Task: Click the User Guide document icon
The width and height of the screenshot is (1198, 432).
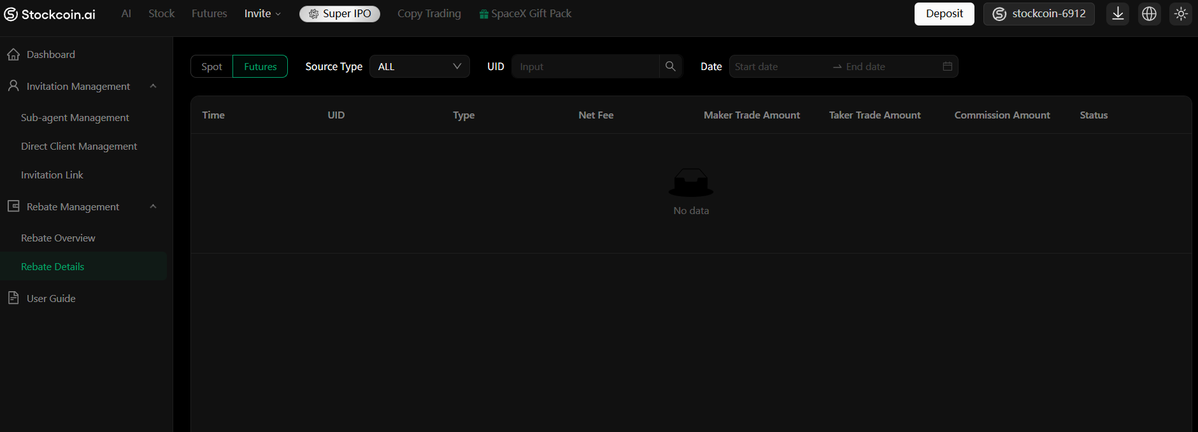Action: [x=13, y=298]
